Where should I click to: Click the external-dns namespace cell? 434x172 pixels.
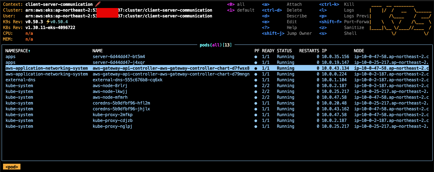[20, 80]
